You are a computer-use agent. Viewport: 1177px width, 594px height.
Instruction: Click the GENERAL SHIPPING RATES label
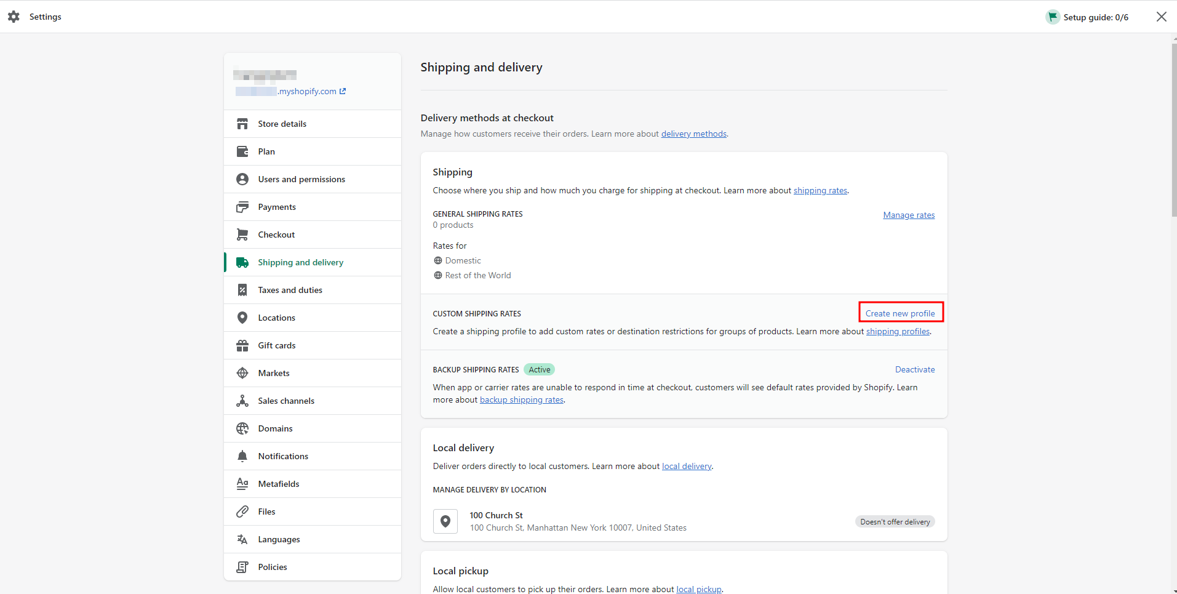click(478, 214)
